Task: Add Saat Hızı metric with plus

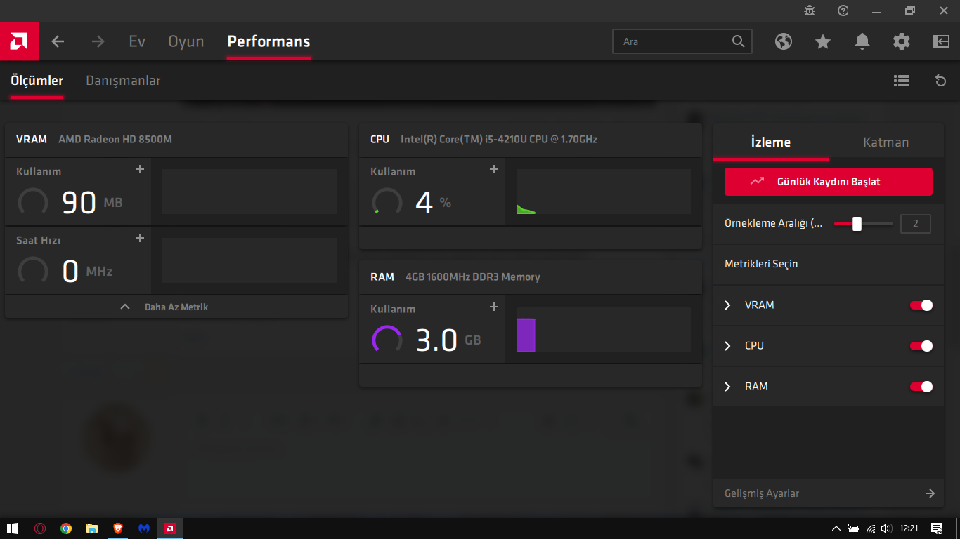Action: coord(140,238)
